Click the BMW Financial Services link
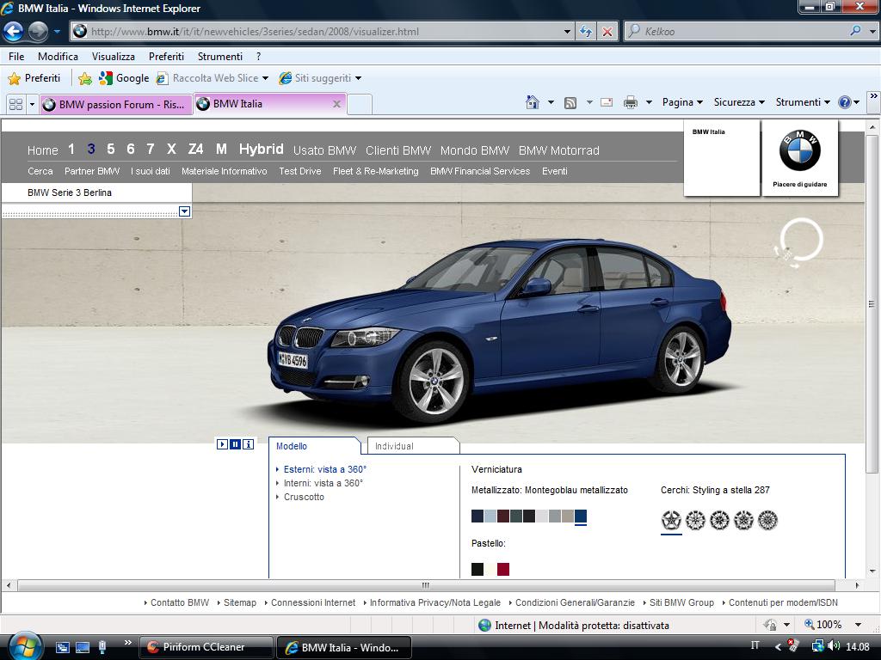 480,171
